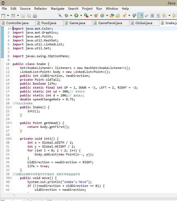Open the Search menu
Image resolution: width=177 pixels, height=201 pixels.
tap(73, 9)
